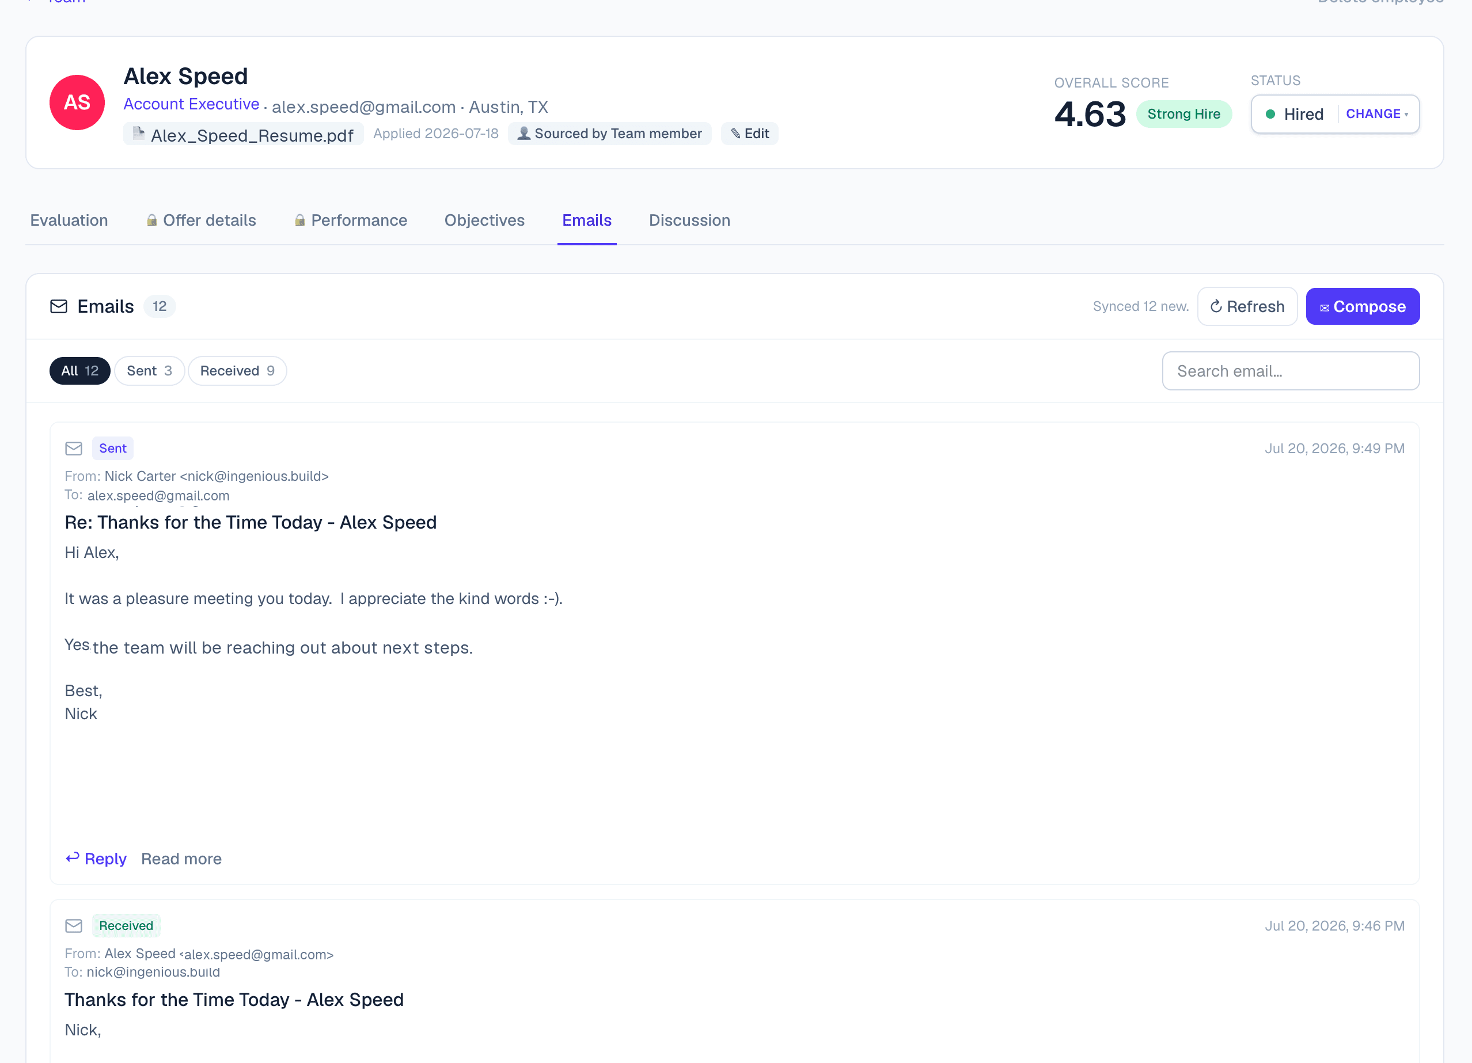Viewport: 1472px width, 1063px height.
Task: Click the envelope icon on Sent email
Action: pyautogui.click(x=73, y=449)
